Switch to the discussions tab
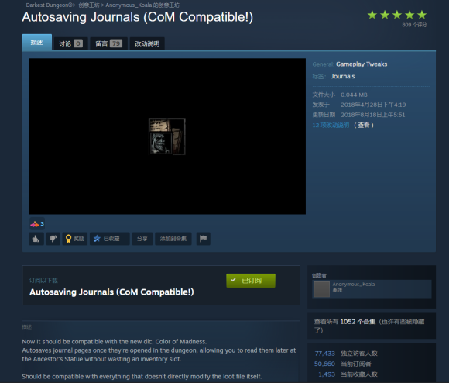The image size is (449, 383). [70, 43]
